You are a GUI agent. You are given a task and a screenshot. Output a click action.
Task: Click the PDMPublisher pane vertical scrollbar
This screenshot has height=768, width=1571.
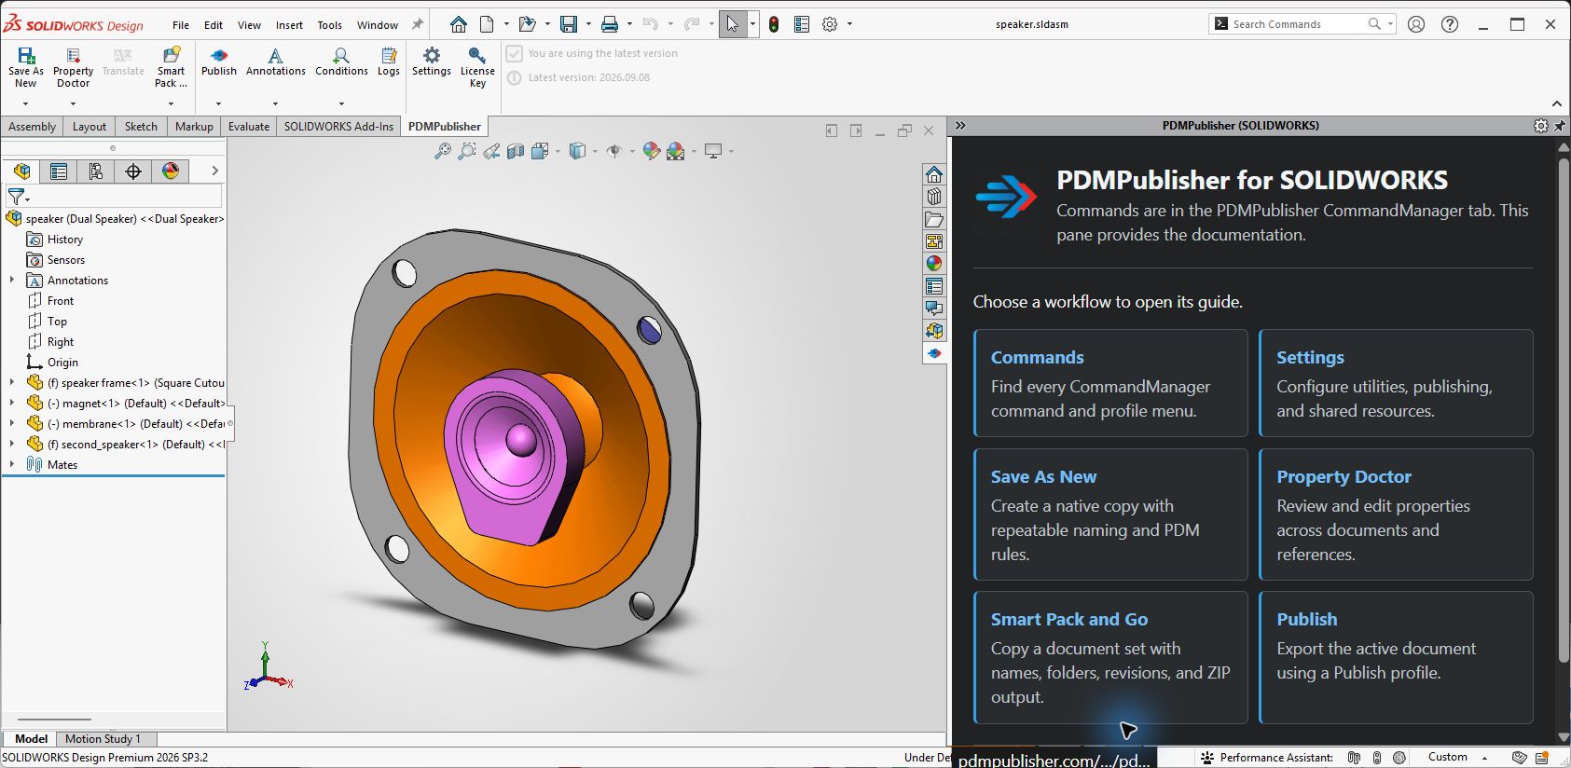(1564, 410)
